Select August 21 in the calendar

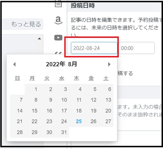point(18,122)
